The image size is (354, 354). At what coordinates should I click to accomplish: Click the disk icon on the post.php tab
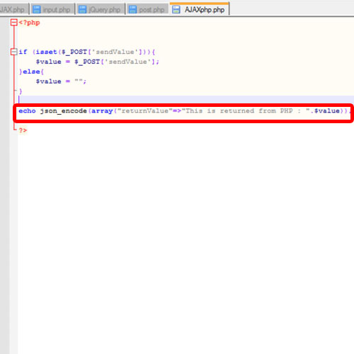[132, 9]
